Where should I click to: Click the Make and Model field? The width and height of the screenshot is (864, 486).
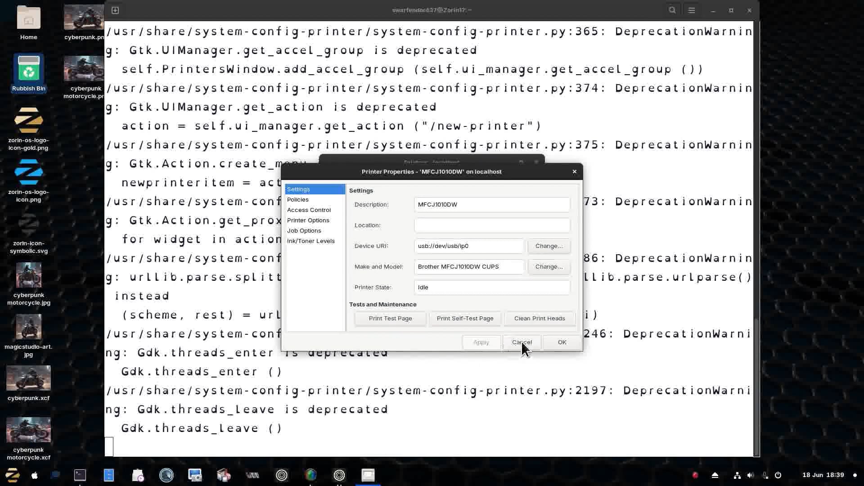(469, 266)
